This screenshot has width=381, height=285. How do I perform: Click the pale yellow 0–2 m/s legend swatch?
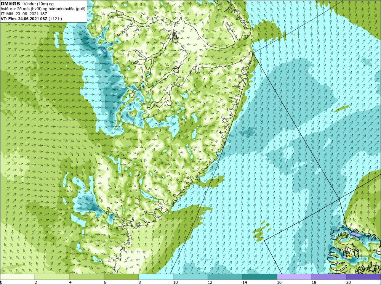pyautogui.click(x=17, y=277)
